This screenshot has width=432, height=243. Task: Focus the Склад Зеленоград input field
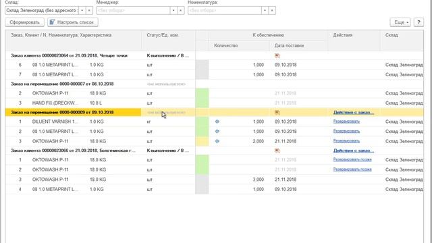pos(42,11)
